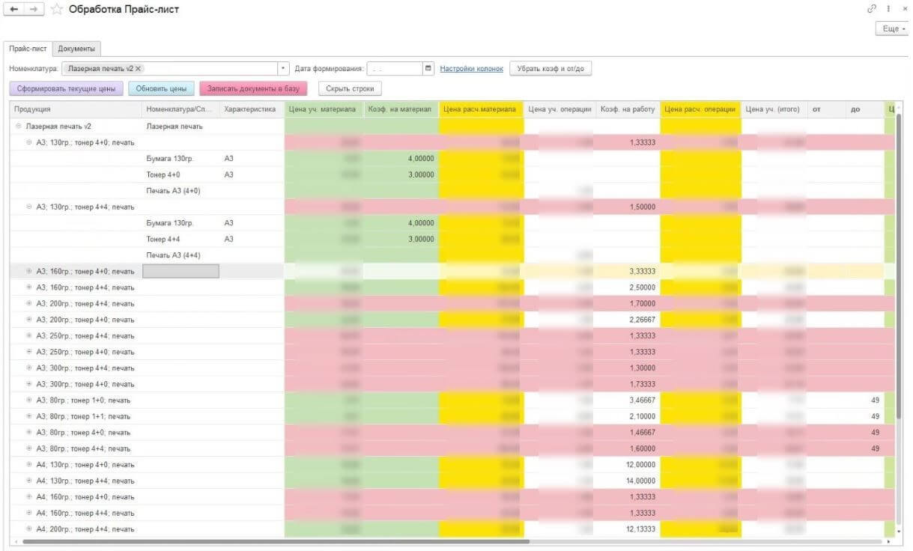Click the Записать документы в базу button
913x551 pixels.
253,88
